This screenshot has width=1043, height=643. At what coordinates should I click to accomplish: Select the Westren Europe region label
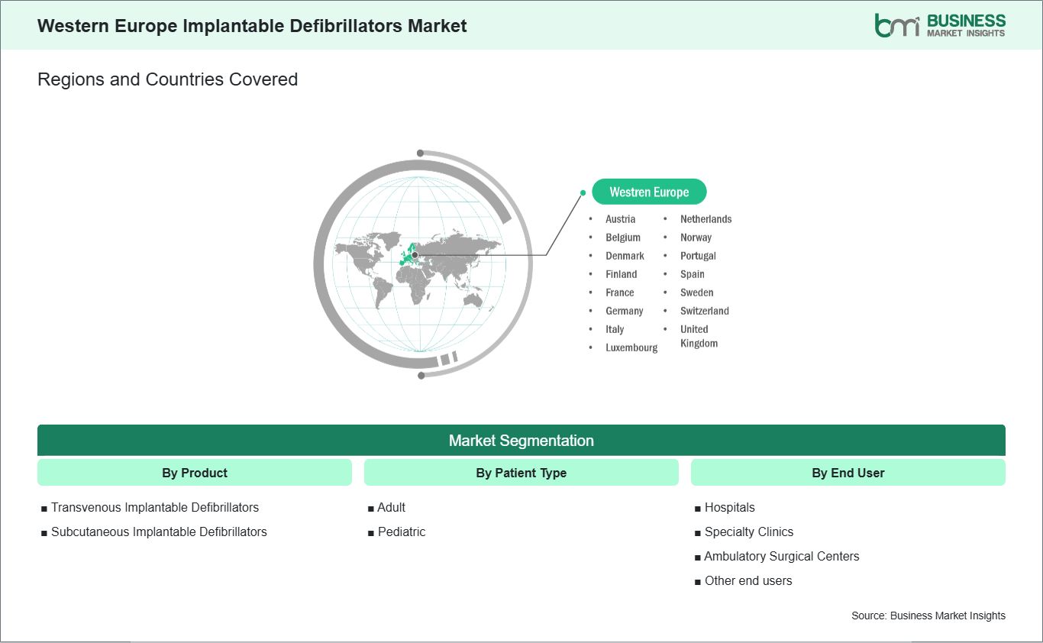click(x=649, y=192)
